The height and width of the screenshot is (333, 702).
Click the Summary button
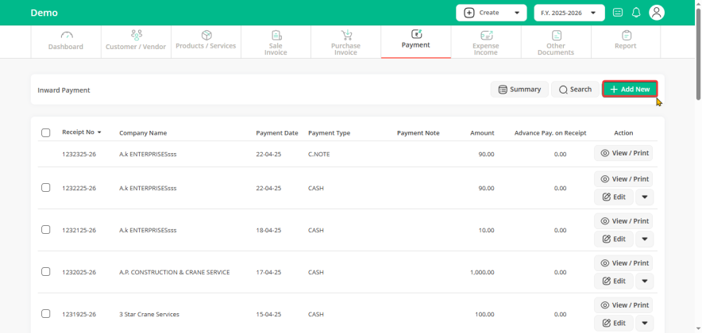[519, 90]
